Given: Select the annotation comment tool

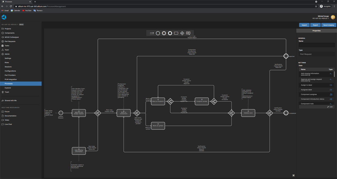Looking at the screenshot, I should tap(188, 33).
